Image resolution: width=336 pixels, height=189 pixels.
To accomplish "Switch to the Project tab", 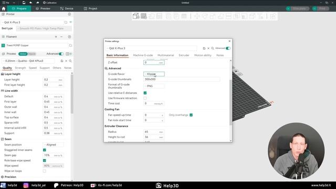I will tap(90, 8).
